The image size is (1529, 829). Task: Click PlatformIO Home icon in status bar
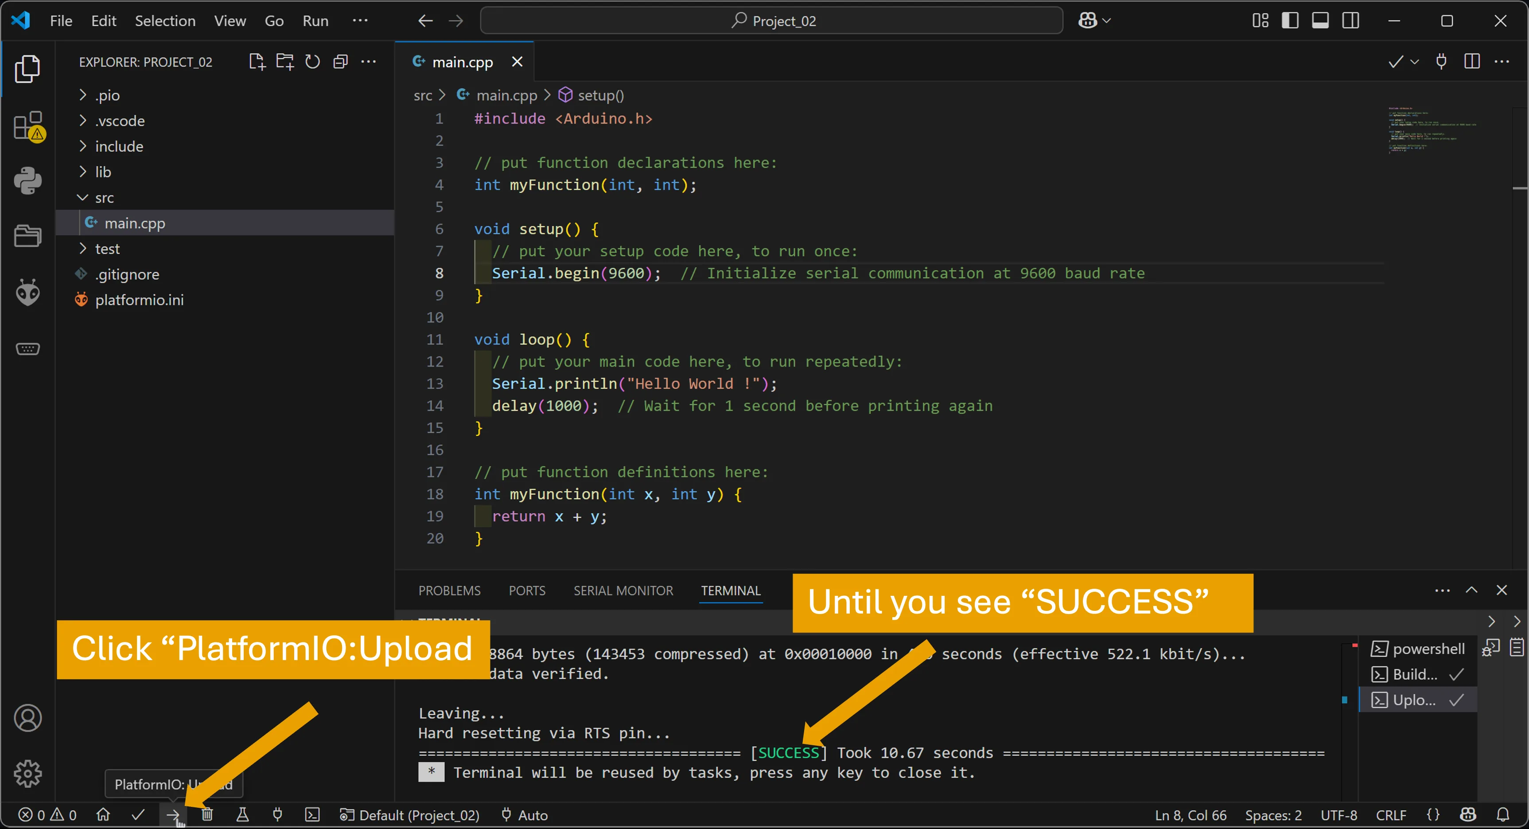click(x=103, y=815)
